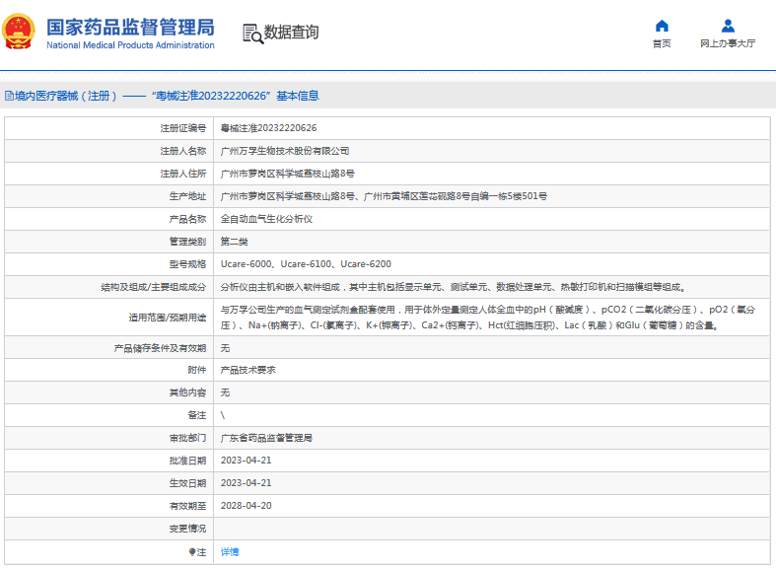Click the 产品储存条件及有效期 label
Screen dimensions: 776x569
pyautogui.click(x=160, y=348)
